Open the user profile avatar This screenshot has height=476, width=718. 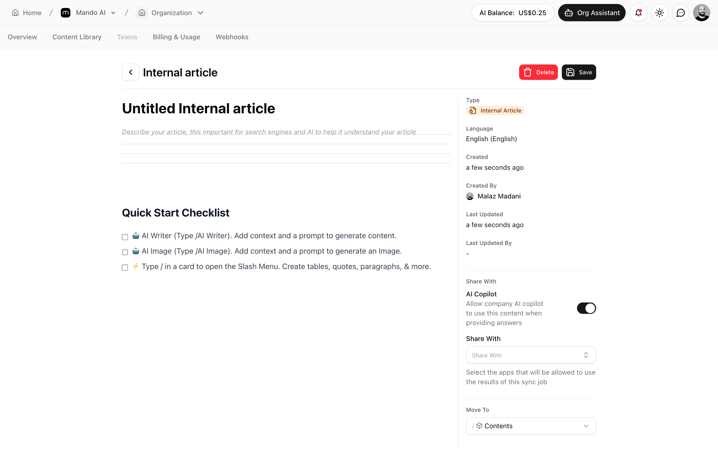pyautogui.click(x=701, y=13)
